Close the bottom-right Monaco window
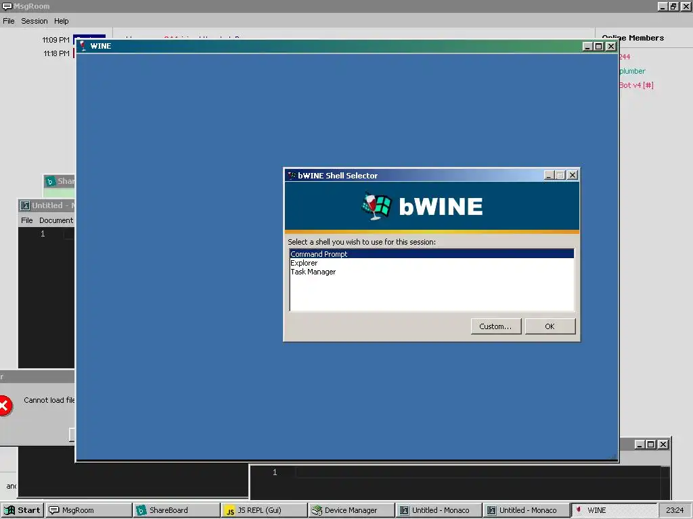 point(663,445)
